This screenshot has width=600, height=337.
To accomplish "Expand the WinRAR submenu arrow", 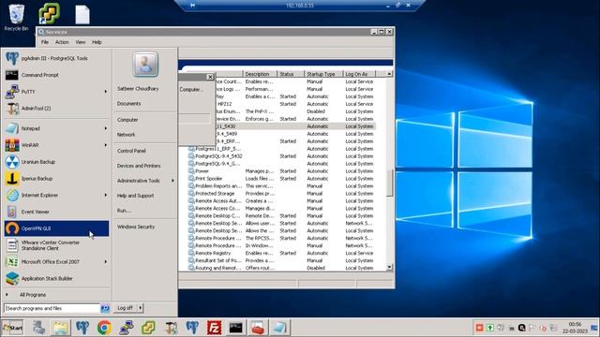I will 106,145.
